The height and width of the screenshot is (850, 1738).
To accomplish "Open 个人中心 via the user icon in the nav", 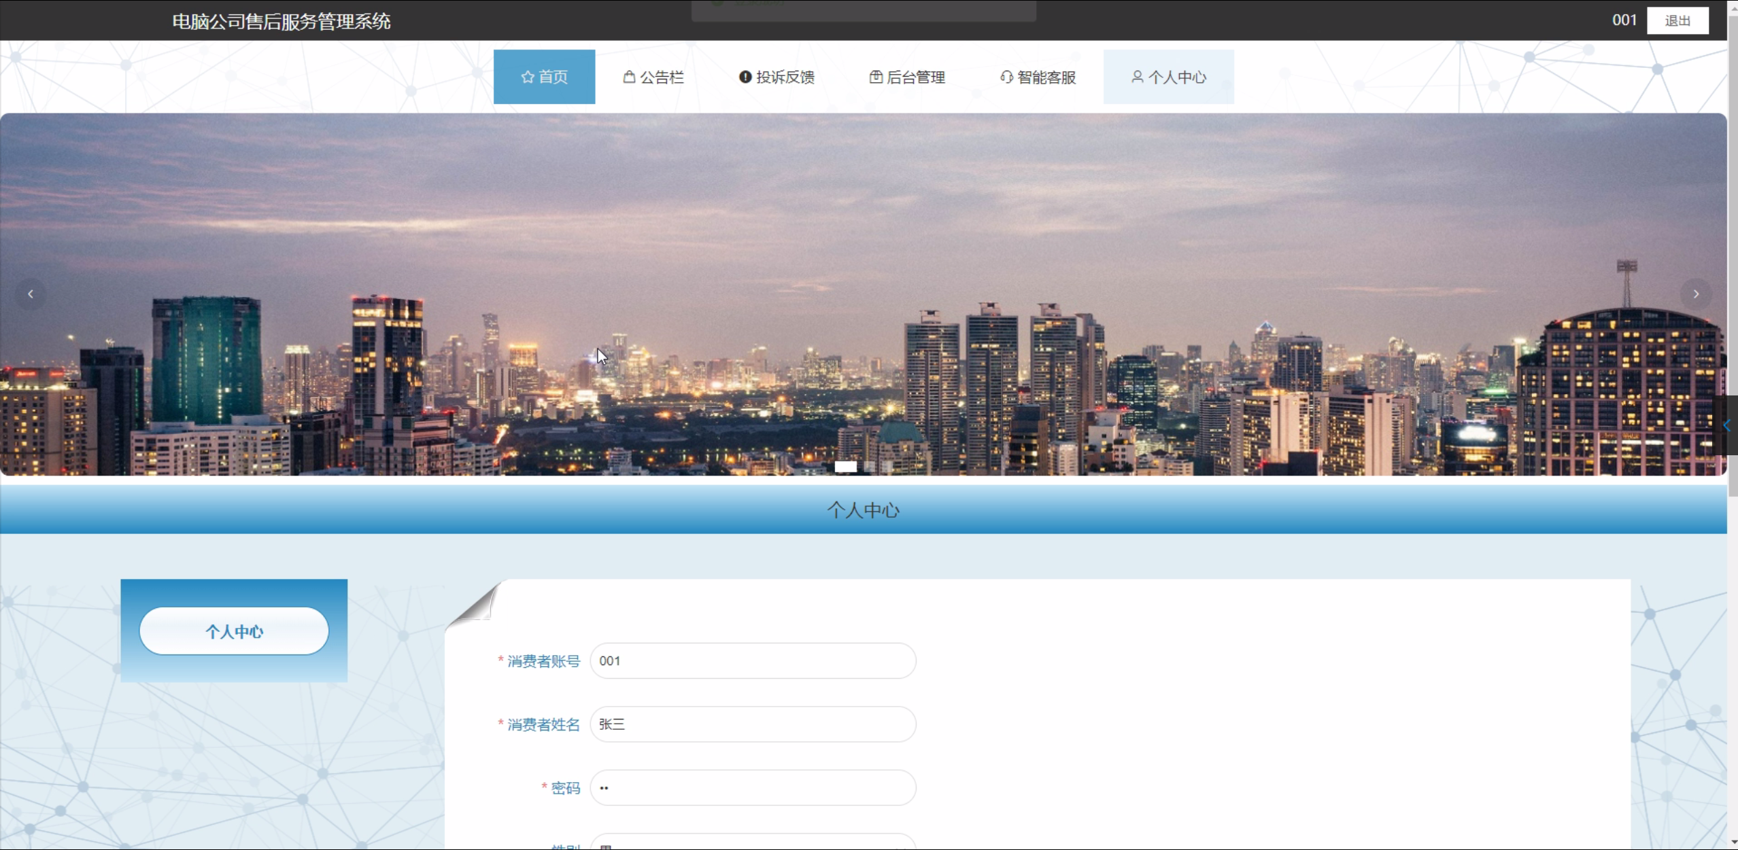I will coord(1137,77).
